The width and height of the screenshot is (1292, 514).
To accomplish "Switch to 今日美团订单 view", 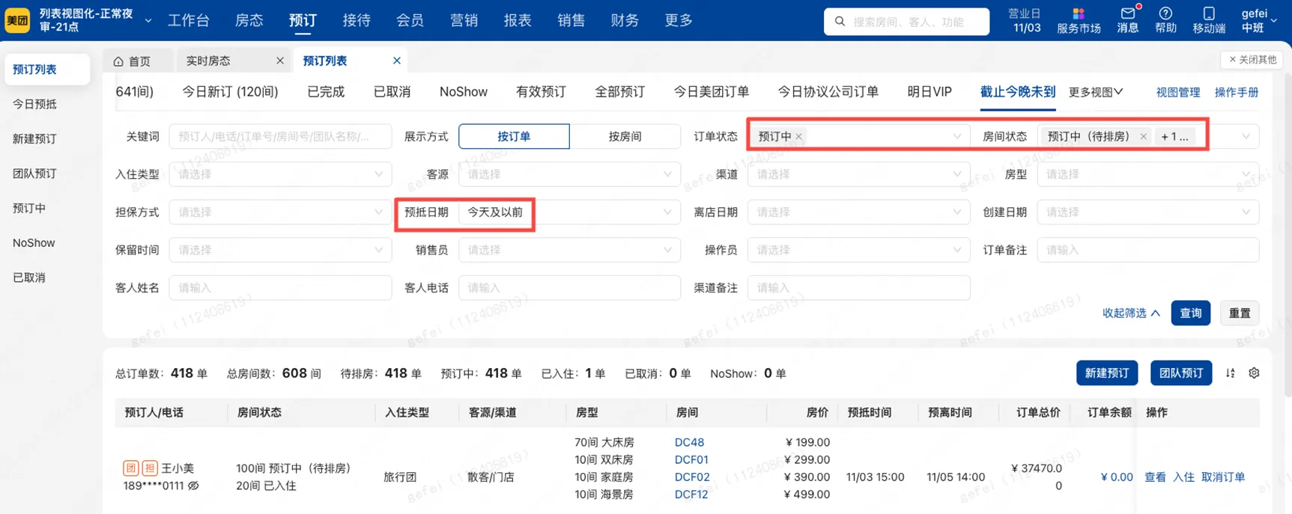I will coord(712,92).
